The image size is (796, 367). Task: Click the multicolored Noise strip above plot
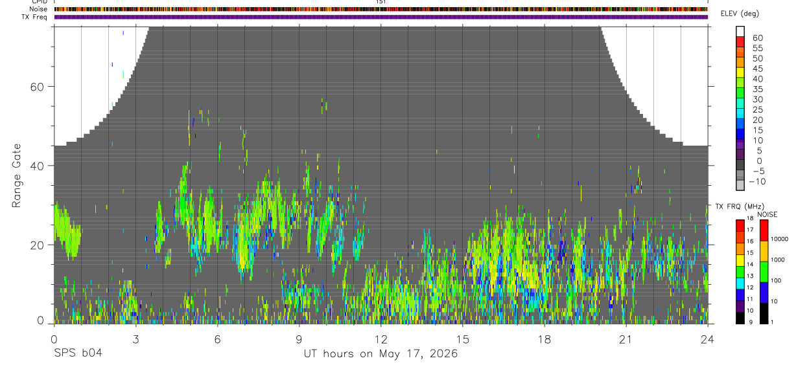coord(381,9)
